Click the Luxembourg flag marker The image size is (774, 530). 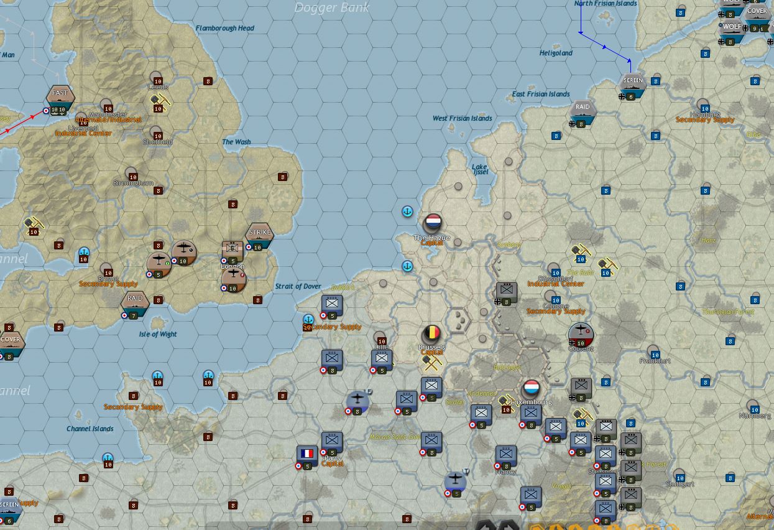click(531, 388)
